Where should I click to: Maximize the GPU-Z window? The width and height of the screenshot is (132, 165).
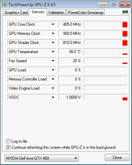[114, 5]
